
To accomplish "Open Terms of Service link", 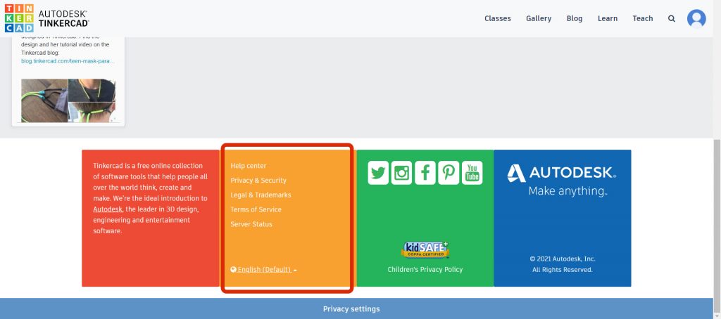I will coord(256,210).
